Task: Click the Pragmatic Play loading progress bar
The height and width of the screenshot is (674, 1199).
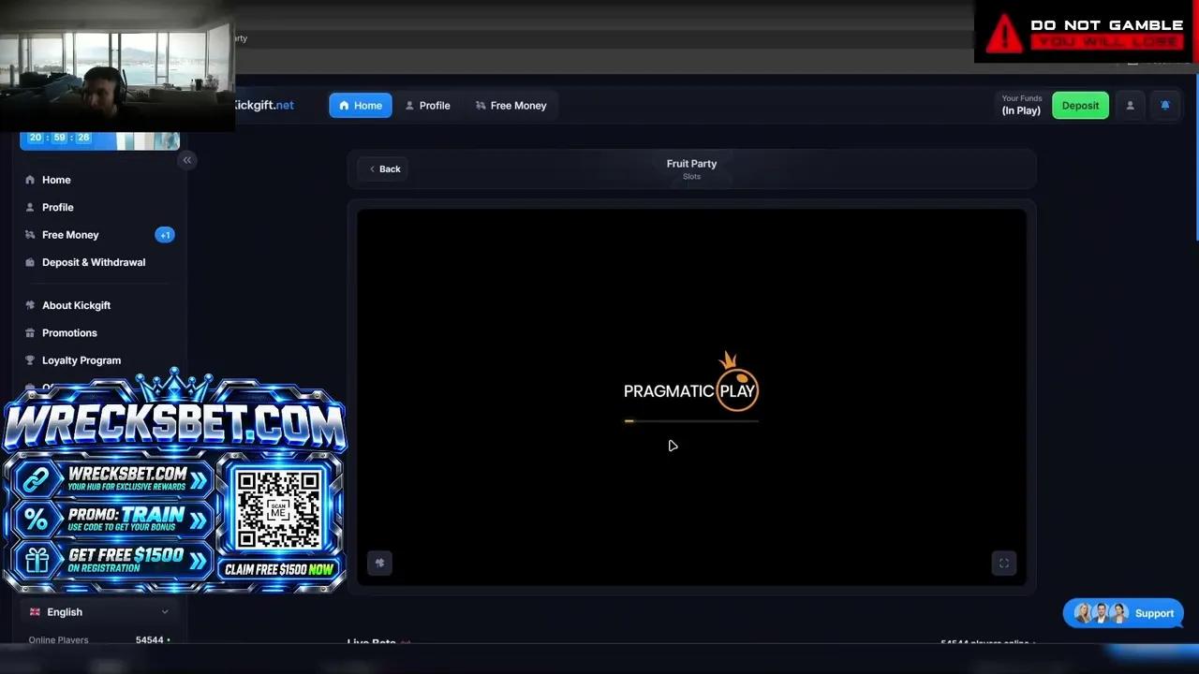Action: point(691,421)
